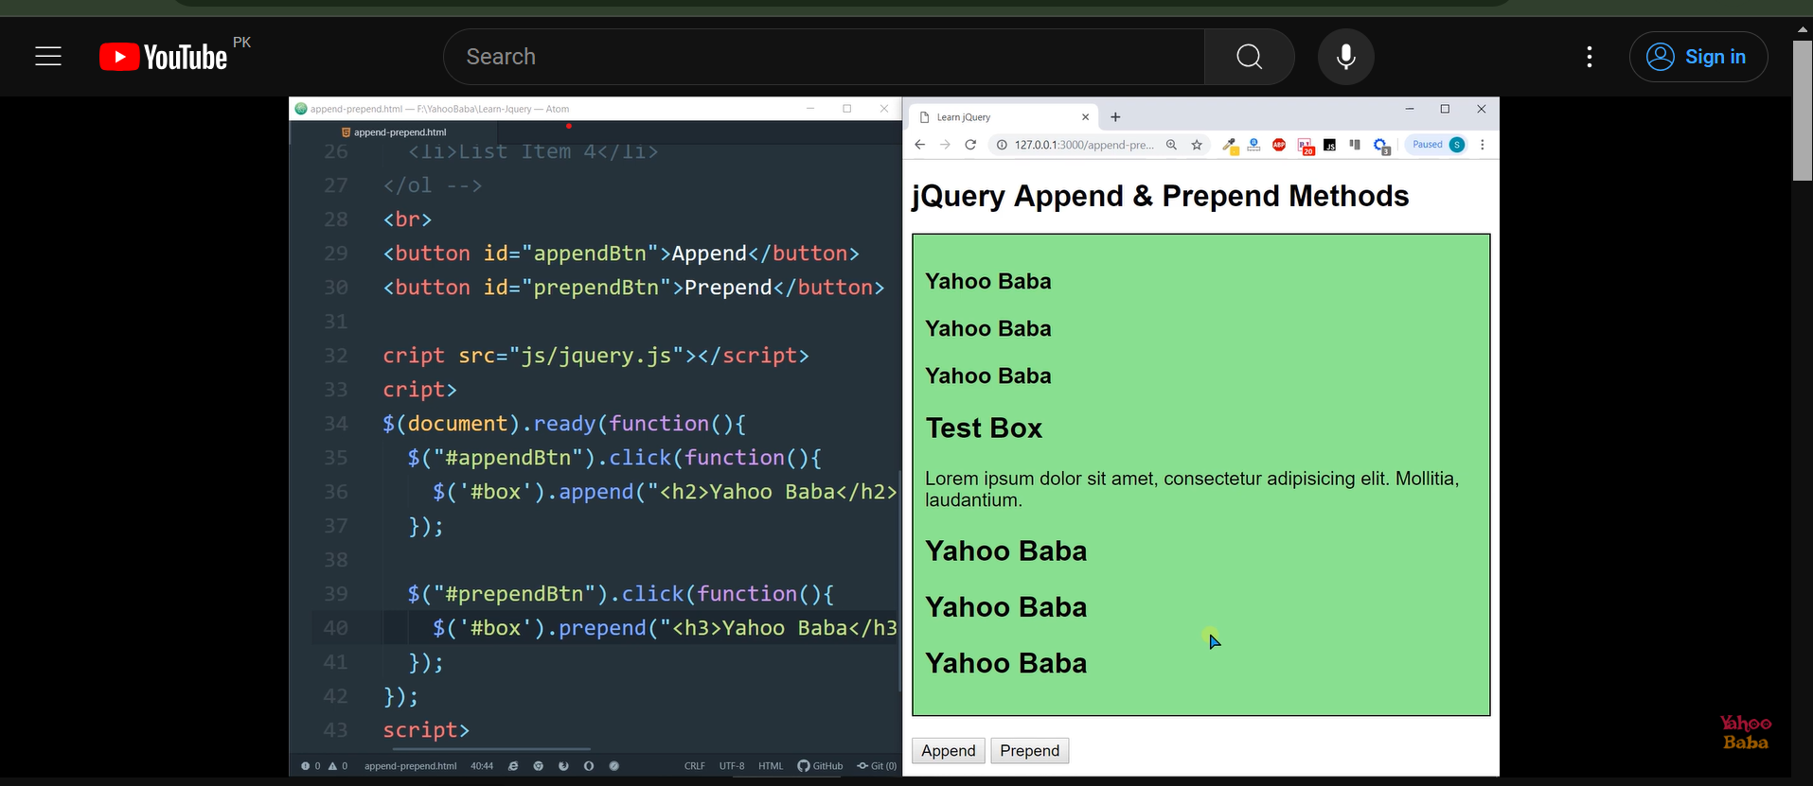The image size is (1813, 786).
Task: Change the UTF-8 encoding selector
Action: (731, 766)
